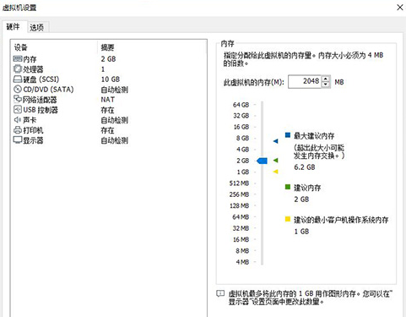Image resolution: width=406 pixels, height=317 pixels.
Task: Click the 512 MB label on memory scale
Action: (x=239, y=183)
